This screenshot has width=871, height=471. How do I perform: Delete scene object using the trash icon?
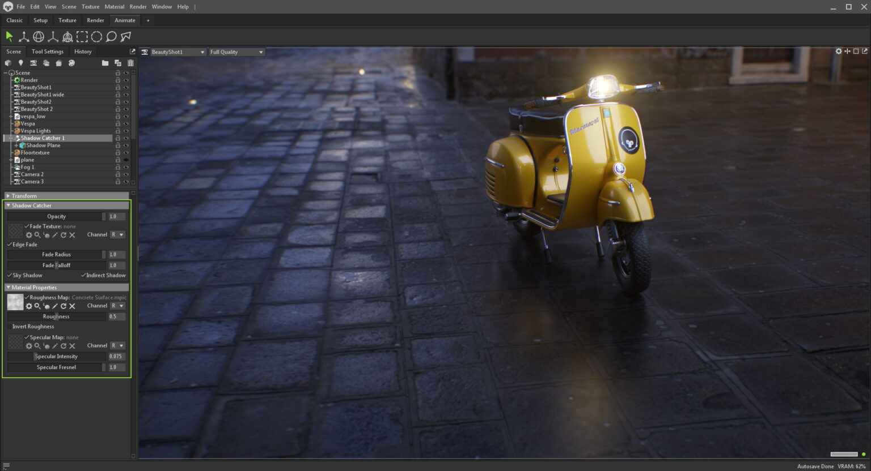pos(130,63)
